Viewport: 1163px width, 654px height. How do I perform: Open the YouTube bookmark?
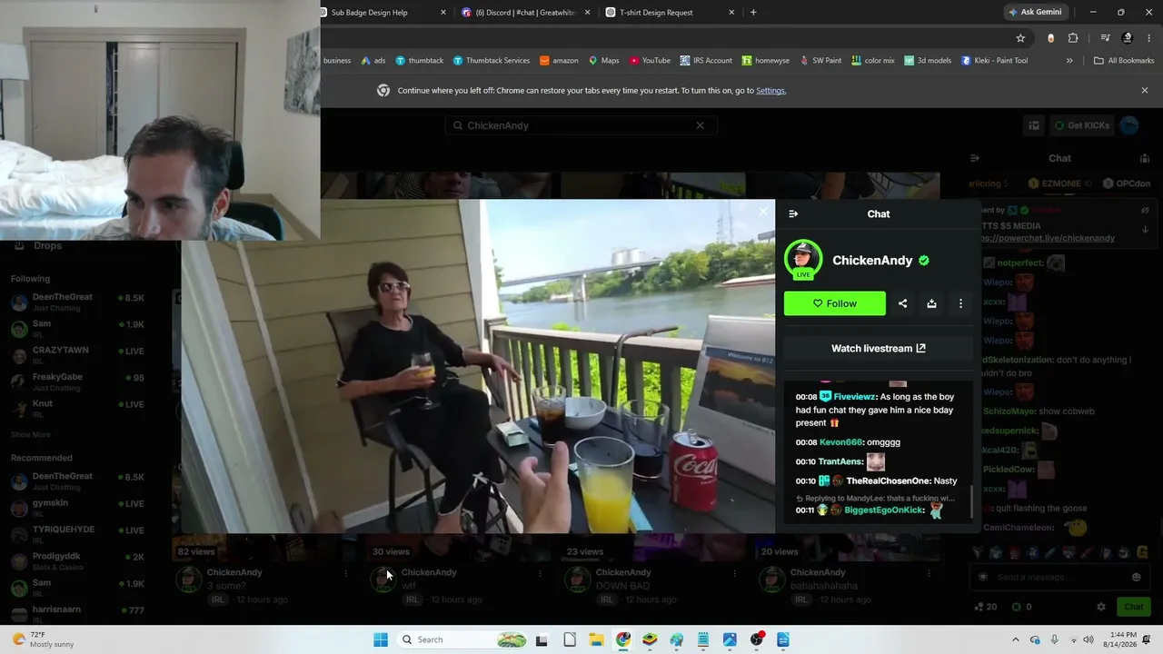click(x=649, y=61)
